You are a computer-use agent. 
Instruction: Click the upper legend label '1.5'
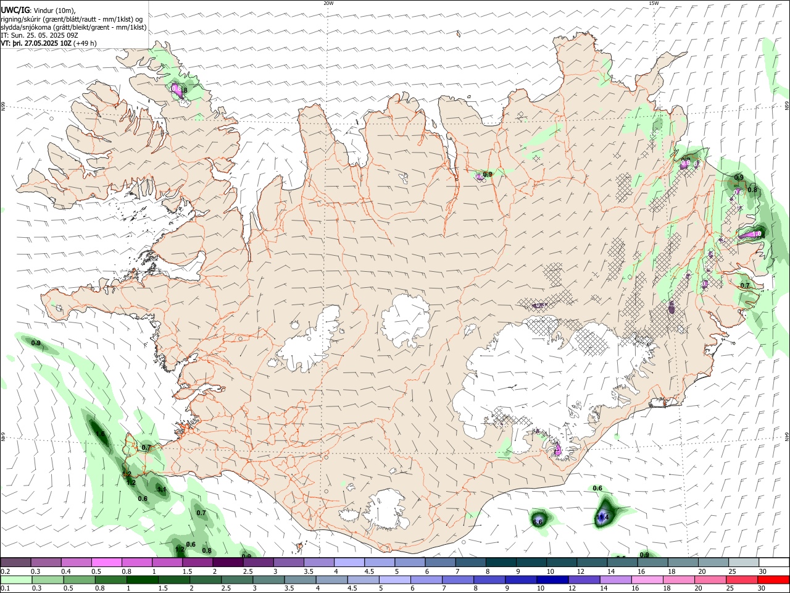pos(186,571)
